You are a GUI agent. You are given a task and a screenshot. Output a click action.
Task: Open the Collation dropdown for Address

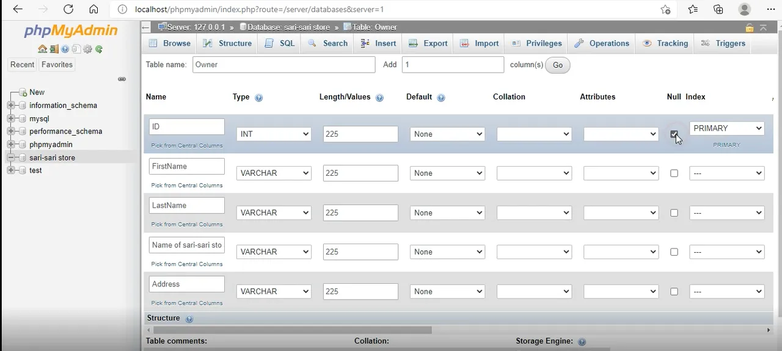[534, 292]
